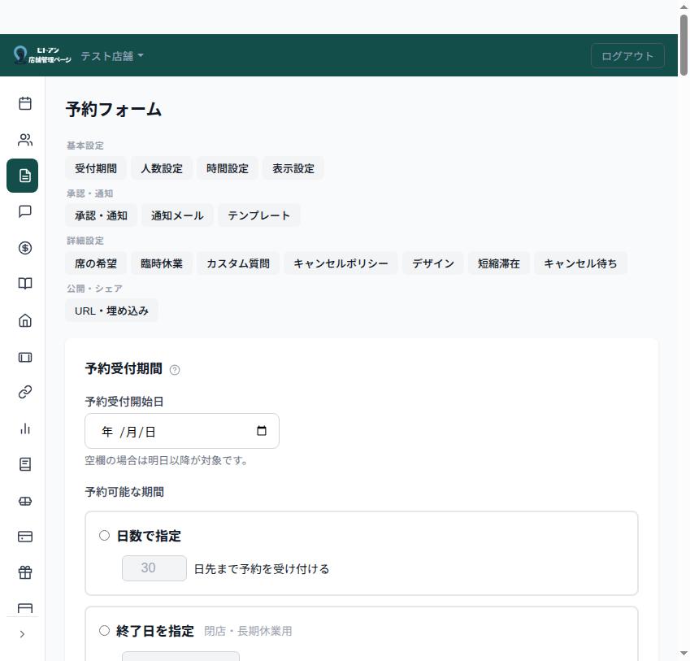Select the 日数で指定 radio button

point(104,536)
